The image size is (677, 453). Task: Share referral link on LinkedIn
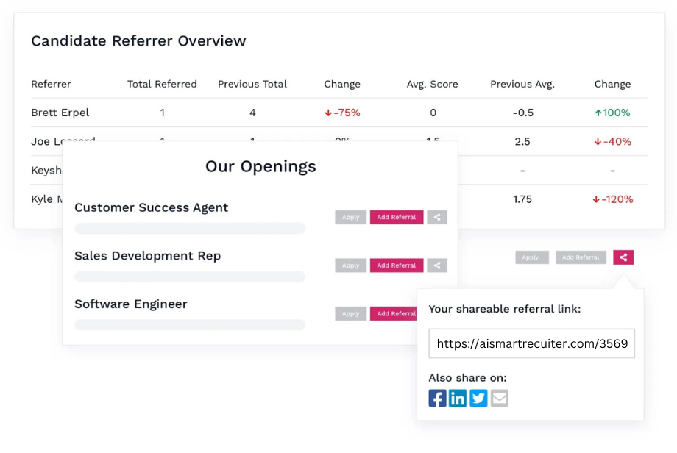pos(457,398)
